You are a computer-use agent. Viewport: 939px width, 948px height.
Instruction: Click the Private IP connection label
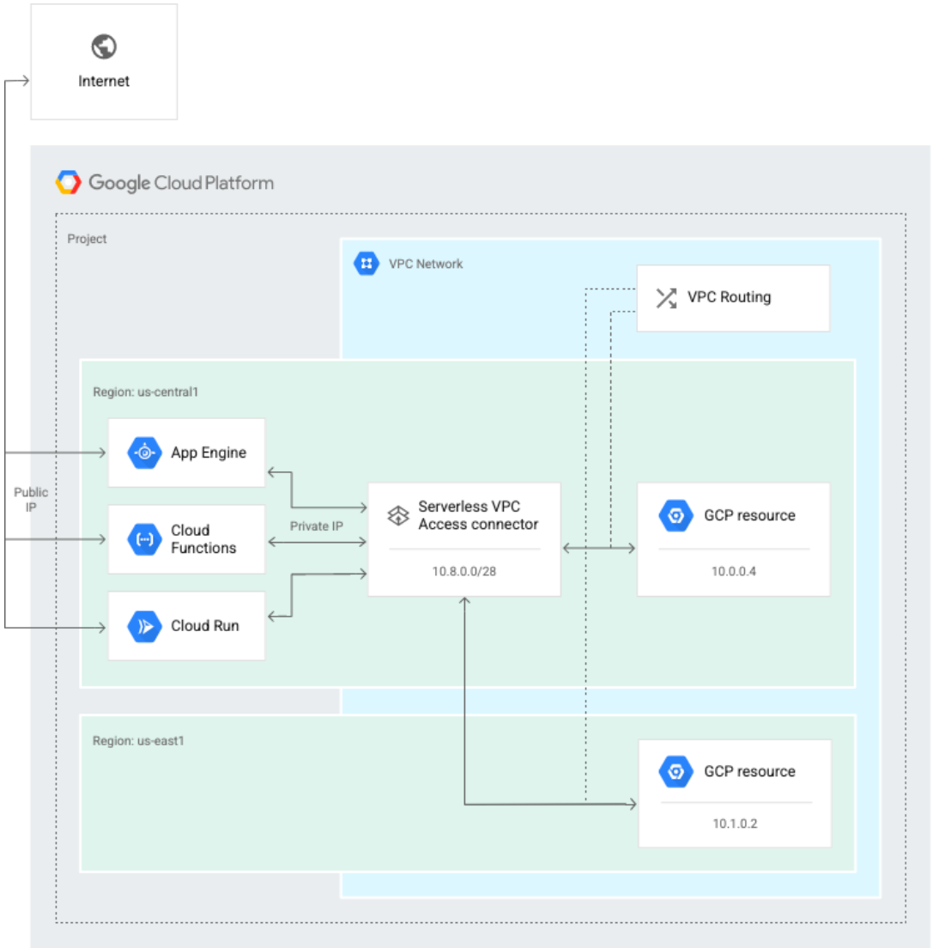click(318, 526)
